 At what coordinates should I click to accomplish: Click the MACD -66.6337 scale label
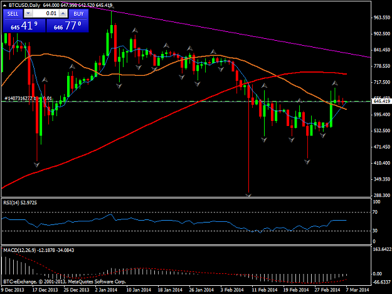[x=381, y=282]
